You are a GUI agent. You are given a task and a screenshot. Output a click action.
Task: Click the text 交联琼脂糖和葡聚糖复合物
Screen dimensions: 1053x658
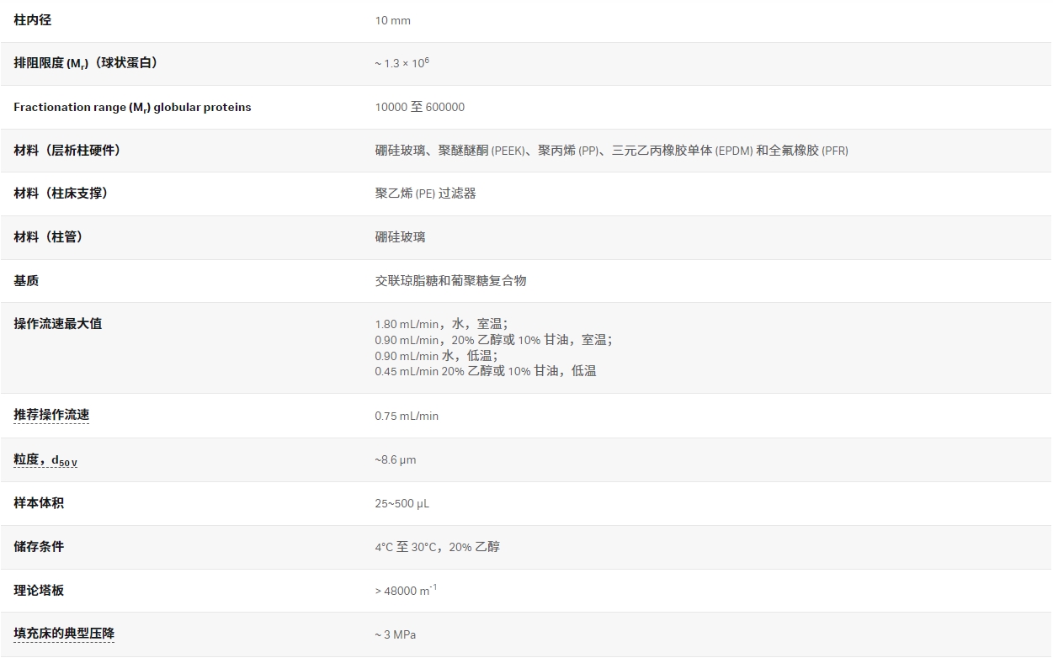point(450,280)
